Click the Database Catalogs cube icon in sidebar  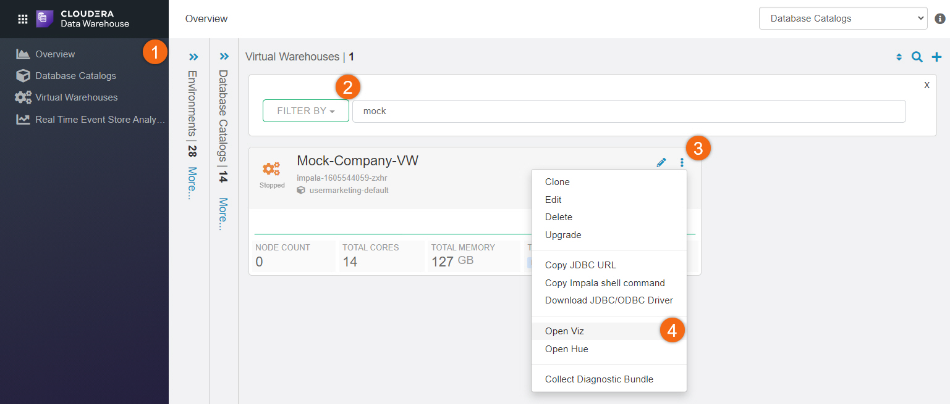click(23, 76)
